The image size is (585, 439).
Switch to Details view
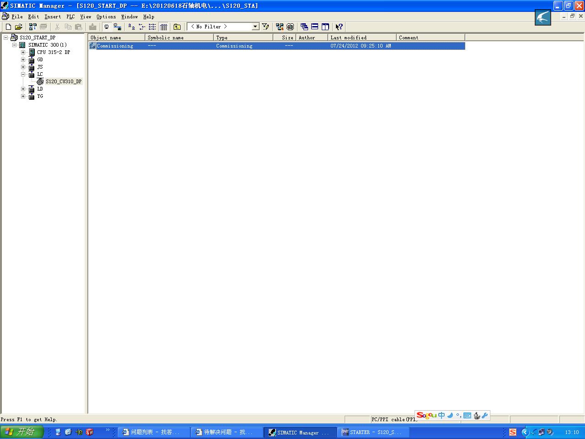click(x=163, y=27)
